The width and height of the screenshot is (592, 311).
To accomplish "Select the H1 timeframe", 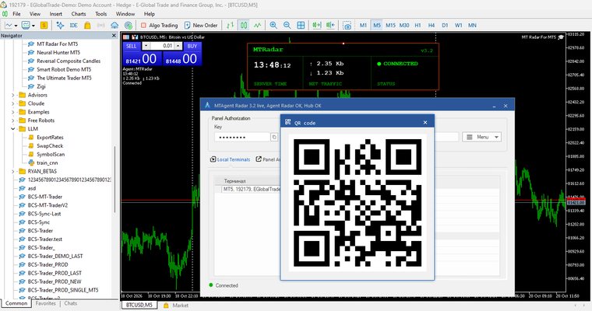I will pos(418,25).
